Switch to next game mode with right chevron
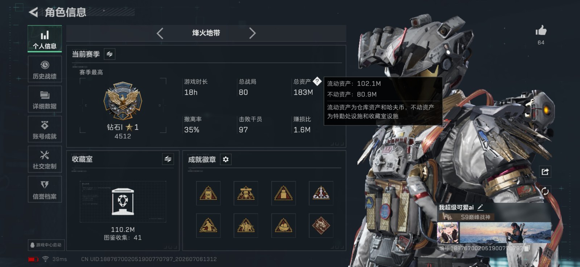Viewport: 580px width, 267px height. tap(252, 33)
